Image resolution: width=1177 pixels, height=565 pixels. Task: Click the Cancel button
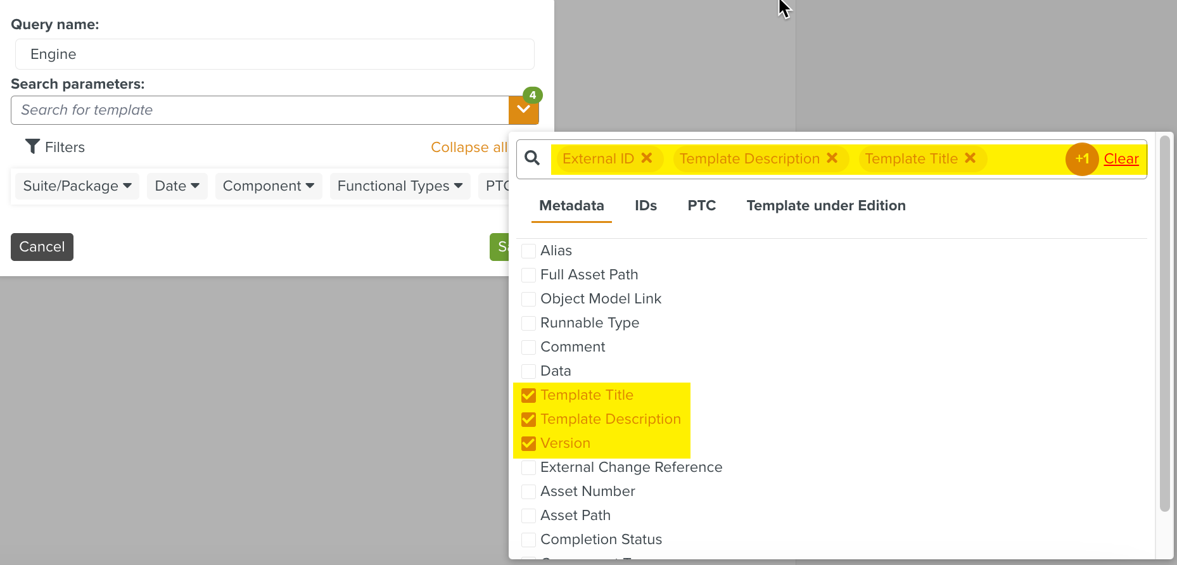(42, 247)
